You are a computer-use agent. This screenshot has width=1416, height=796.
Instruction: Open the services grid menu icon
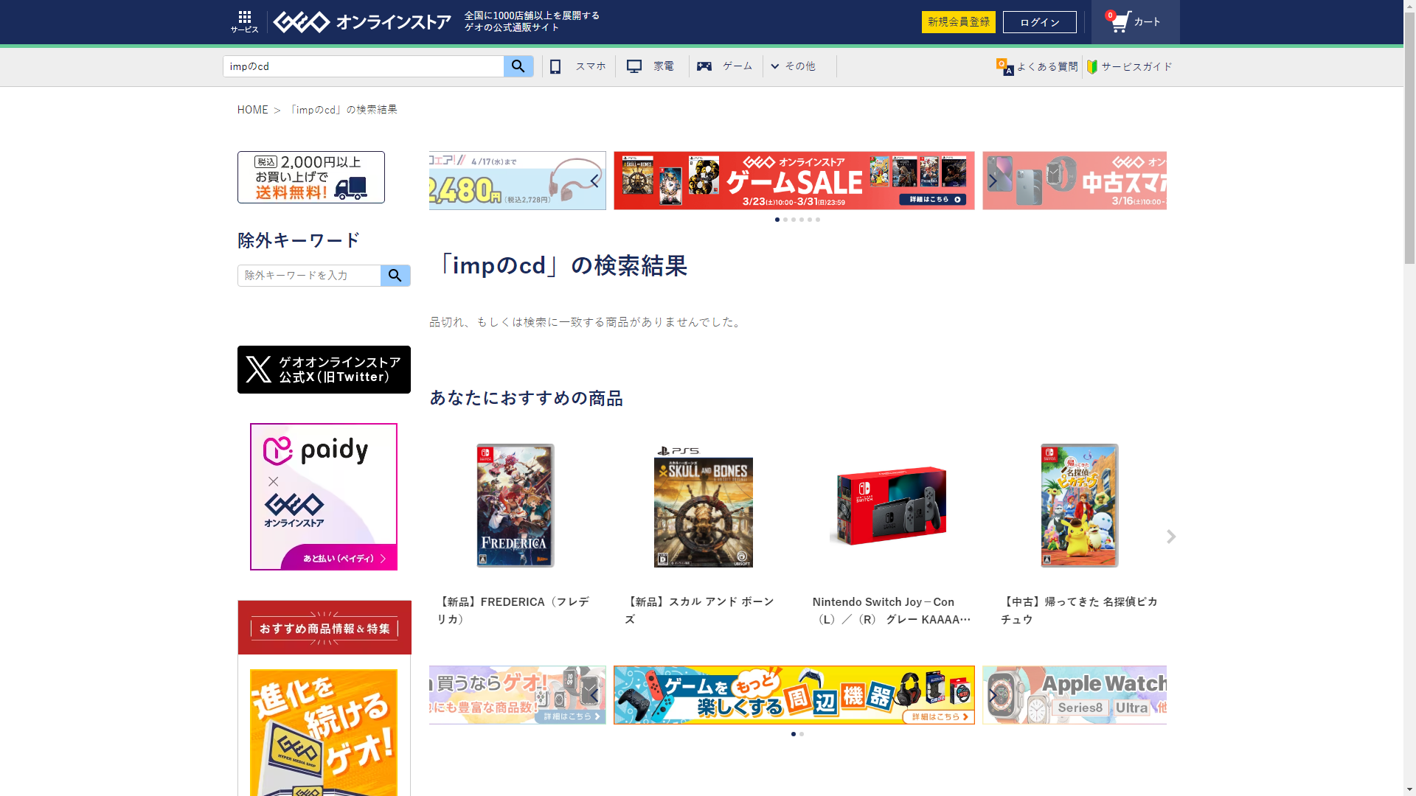click(x=244, y=18)
